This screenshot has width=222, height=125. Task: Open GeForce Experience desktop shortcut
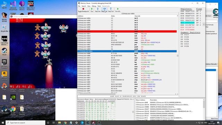[x=13, y=99]
